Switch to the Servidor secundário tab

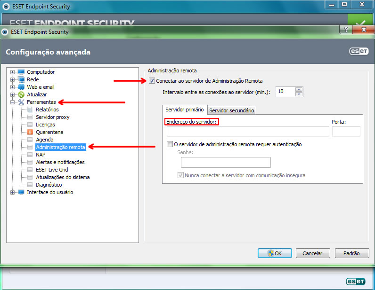point(231,110)
